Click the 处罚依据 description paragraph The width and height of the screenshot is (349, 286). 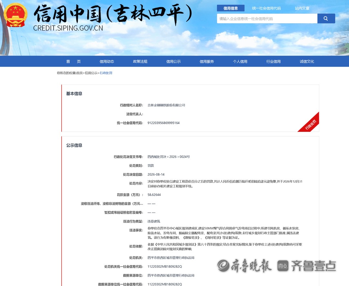click(225, 247)
